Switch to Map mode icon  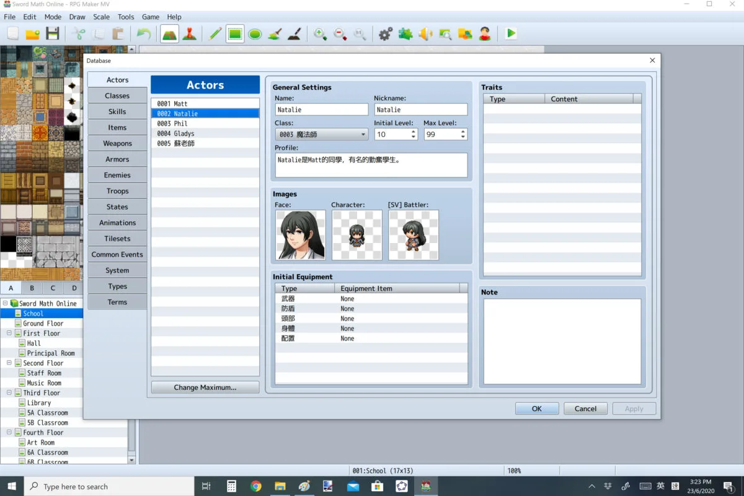pyautogui.click(x=169, y=33)
